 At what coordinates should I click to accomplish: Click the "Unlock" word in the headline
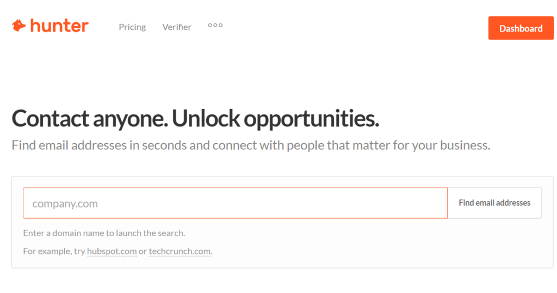click(205, 119)
